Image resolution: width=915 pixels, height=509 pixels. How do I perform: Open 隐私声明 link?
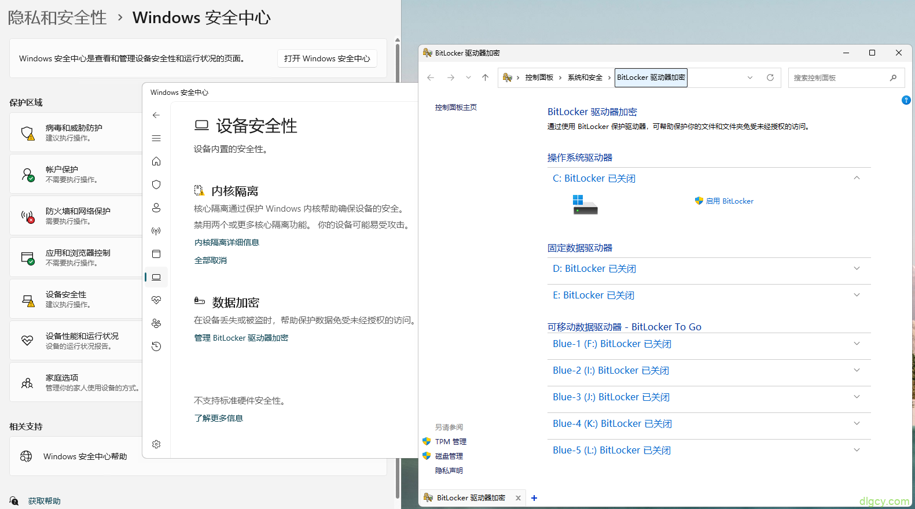[449, 470]
